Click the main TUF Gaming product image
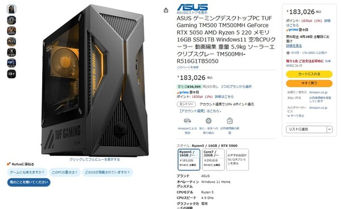Image resolution: width=341 pixels, height=209 pixels. (x=95, y=80)
